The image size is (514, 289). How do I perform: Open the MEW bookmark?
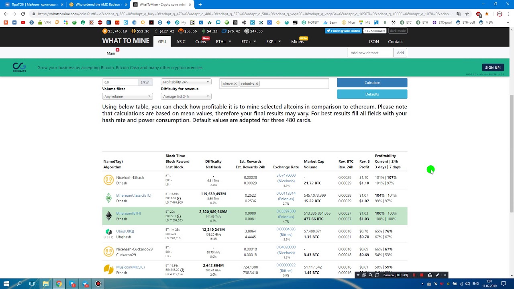486,22
